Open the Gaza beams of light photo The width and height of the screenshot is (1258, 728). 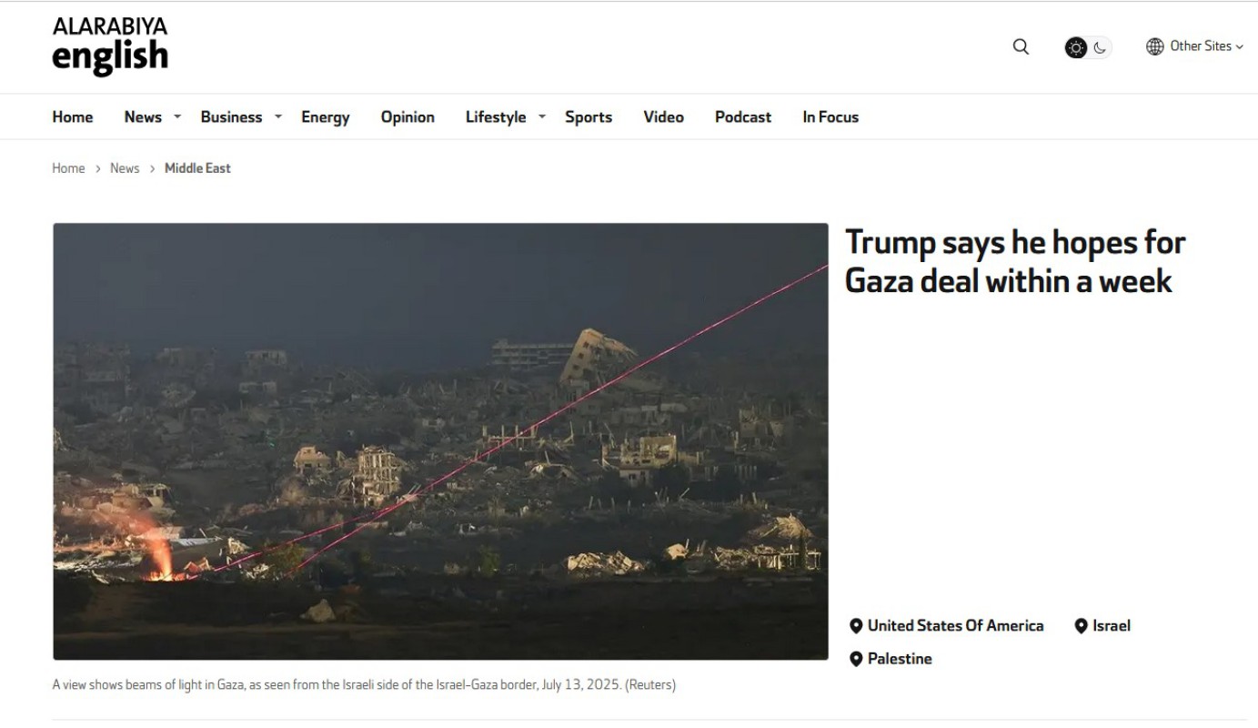(440, 441)
